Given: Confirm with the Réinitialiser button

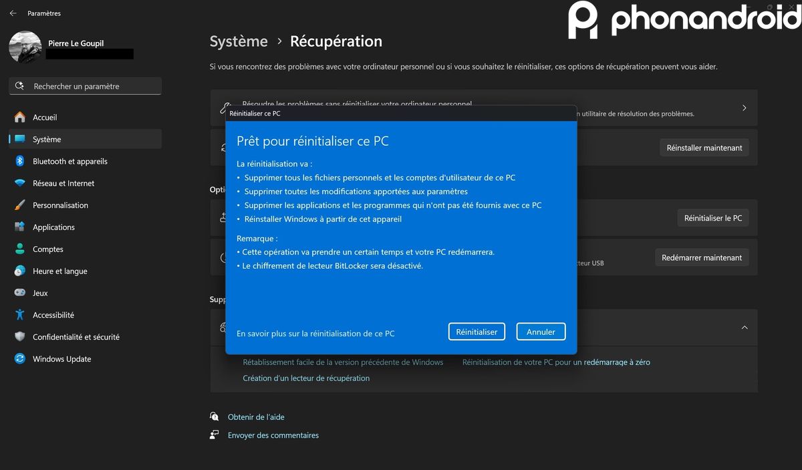Looking at the screenshot, I should click(477, 332).
